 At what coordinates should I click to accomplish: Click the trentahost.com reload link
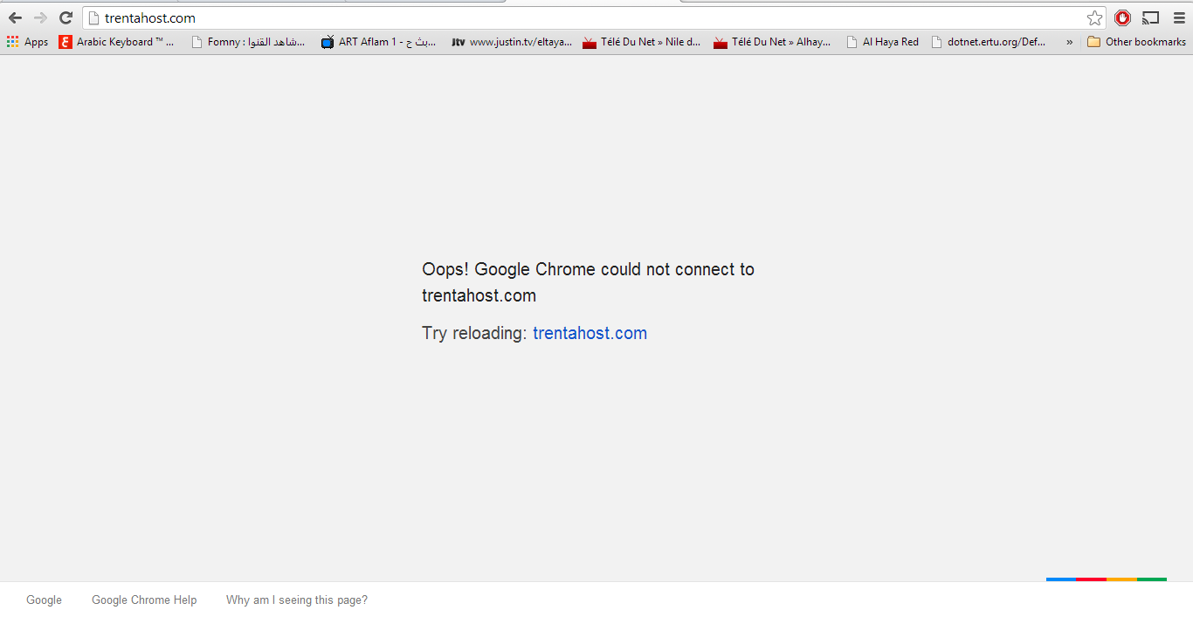tap(590, 333)
